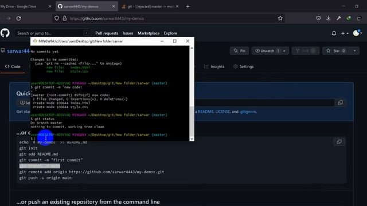Image resolution: width=367 pixels, height=206 pixels.
Task: Reload the page with the refresh icon
Action: [x=18, y=18]
